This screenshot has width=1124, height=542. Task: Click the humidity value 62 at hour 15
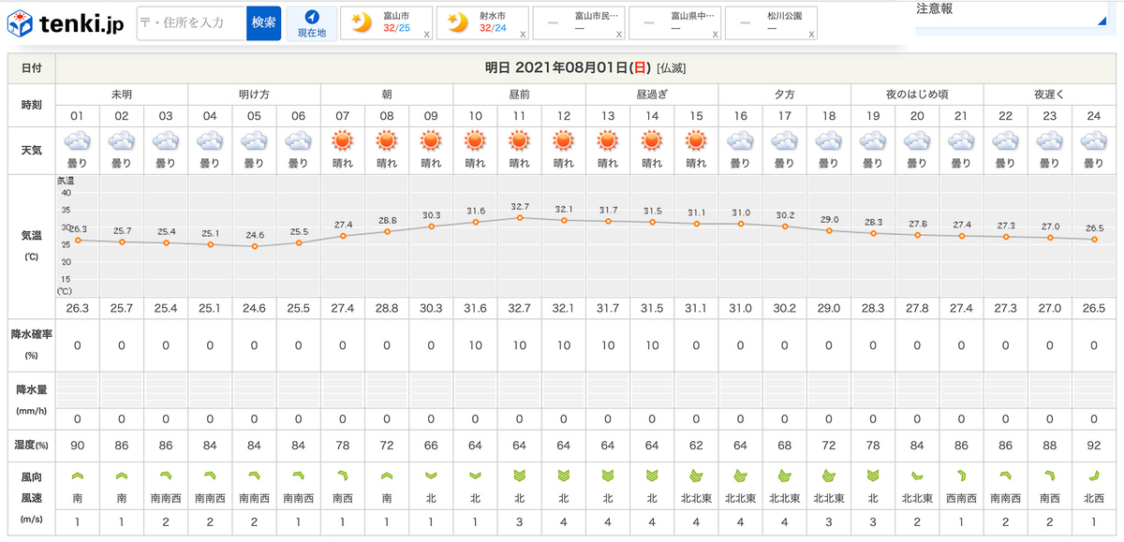[x=696, y=445]
